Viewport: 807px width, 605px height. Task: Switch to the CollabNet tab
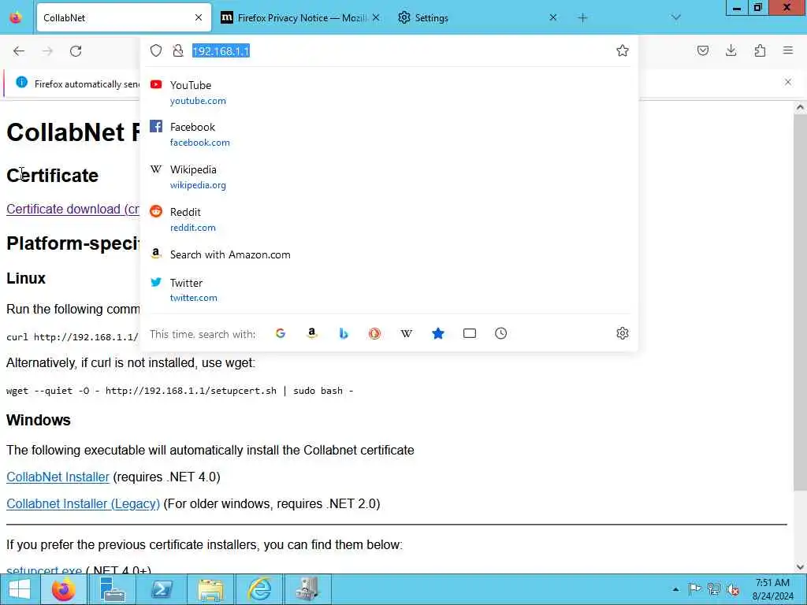[124, 17]
